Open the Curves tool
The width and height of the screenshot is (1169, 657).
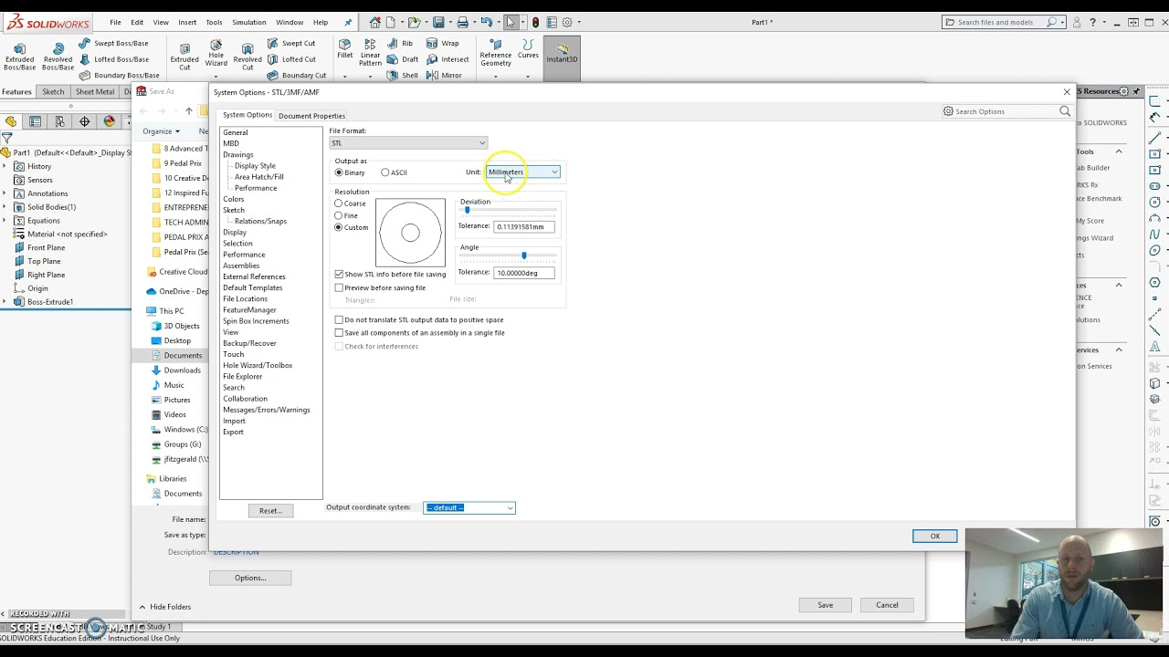[x=528, y=48]
